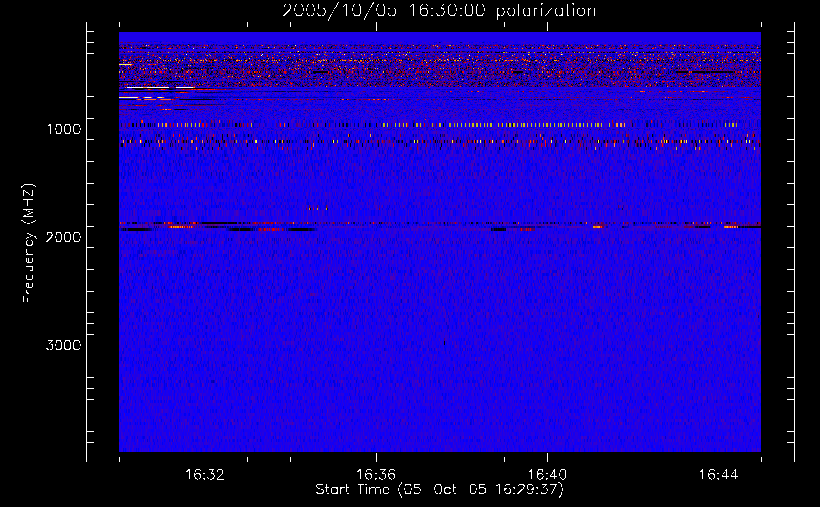Click the 1000 frequency tick label

tap(64, 129)
